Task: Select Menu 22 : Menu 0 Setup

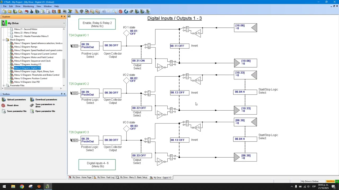Action: click(25, 33)
